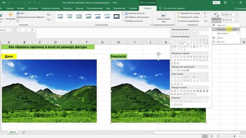The height and width of the screenshot is (138, 246).
Task: Select process rectangle in Блок-схема
Action: coord(172,77)
